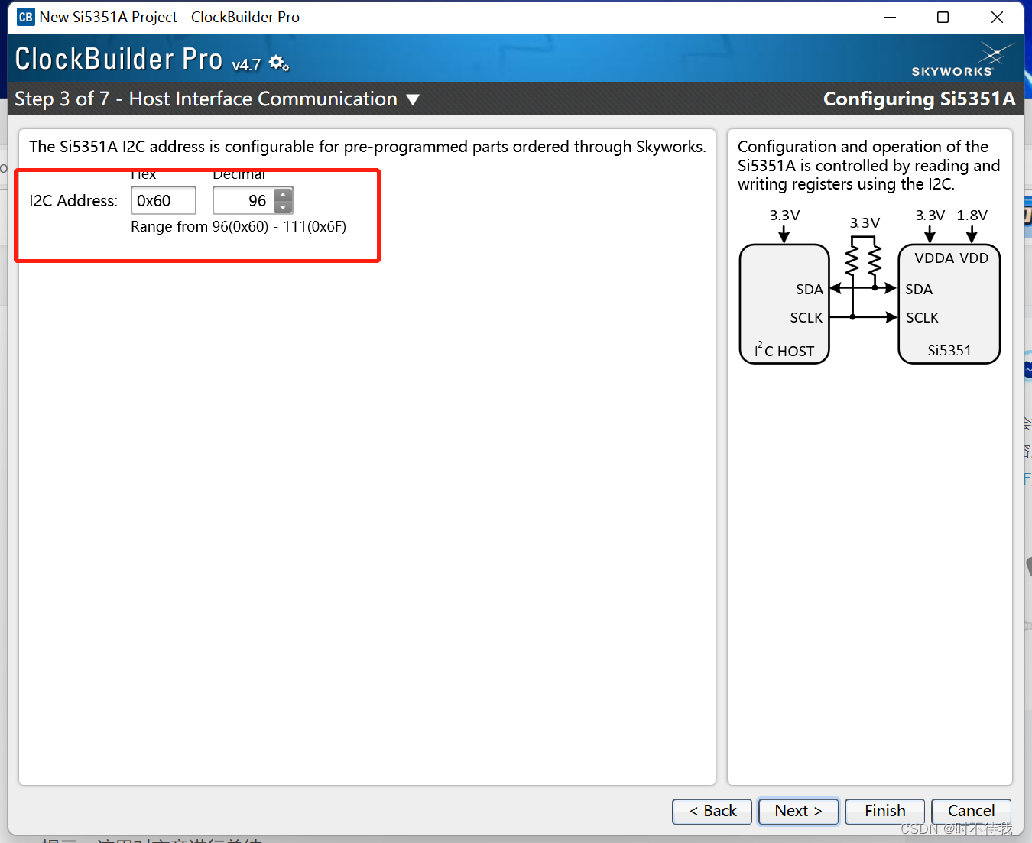Decrement the decimal I2C address with down arrow
Image resolution: width=1032 pixels, height=843 pixels.
click(x=283, y=207)
